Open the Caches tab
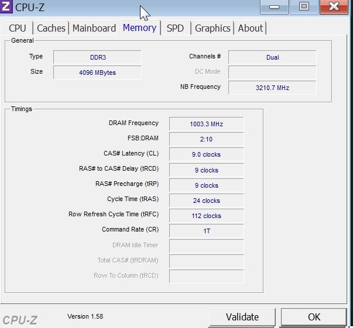This screenshot has height=328, width=353. pyautogui.click(x=52, y=28)
